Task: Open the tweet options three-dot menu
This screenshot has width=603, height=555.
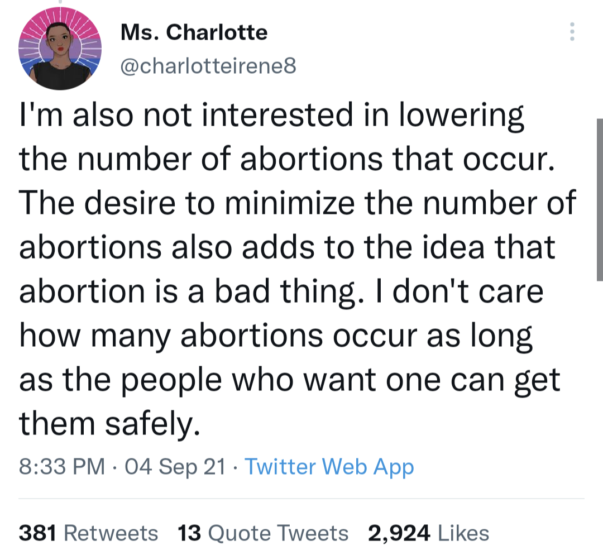Action: pos(572,32)
